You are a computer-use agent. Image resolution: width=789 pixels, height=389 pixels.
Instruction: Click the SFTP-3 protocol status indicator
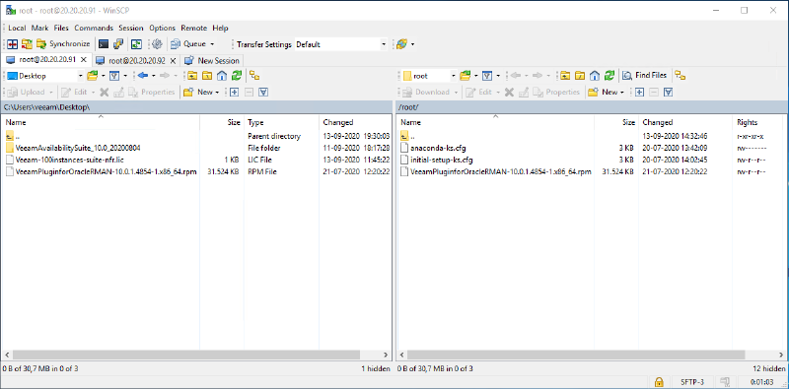pyautogui.click(x=692, y=382)
